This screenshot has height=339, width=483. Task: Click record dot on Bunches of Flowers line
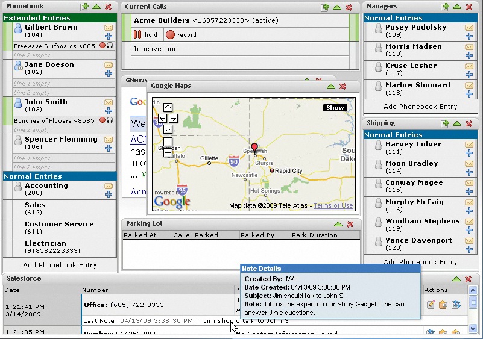point(103,120)
